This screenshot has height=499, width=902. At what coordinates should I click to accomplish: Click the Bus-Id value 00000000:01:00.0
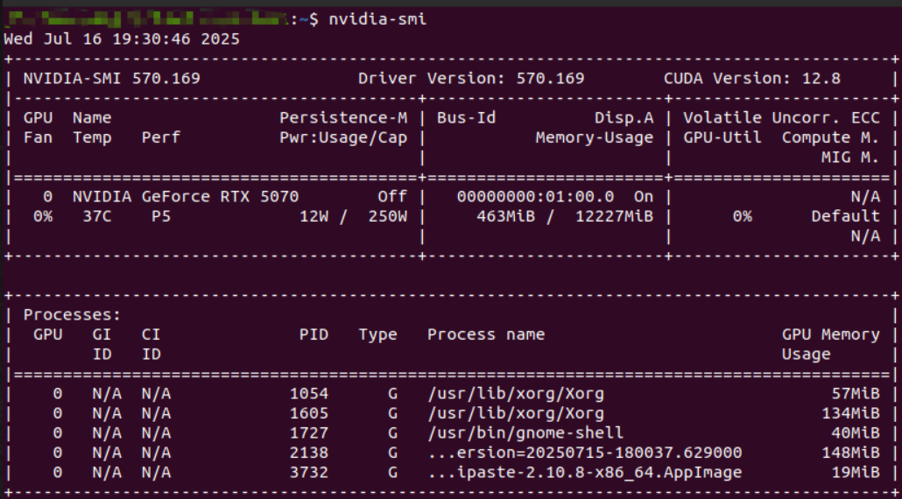coord(535,197)
